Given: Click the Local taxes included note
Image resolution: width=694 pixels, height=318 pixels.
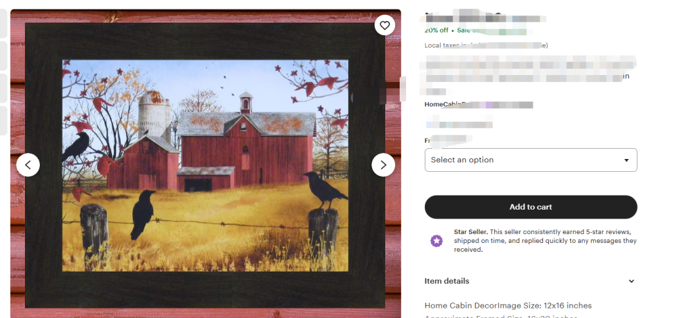Looking at the screenshot, I should click(486, 45).
